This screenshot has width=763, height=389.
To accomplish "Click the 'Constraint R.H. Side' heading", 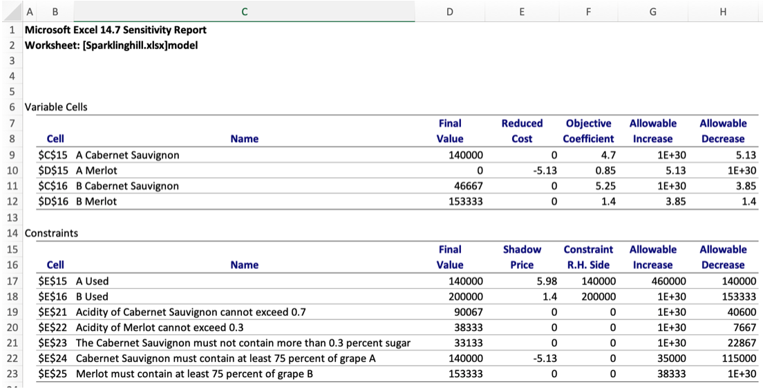I will (x=588, y=257).
